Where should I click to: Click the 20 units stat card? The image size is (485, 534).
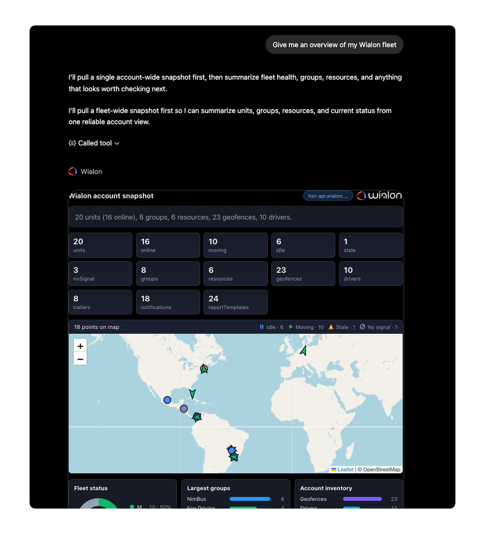coord(100,245)
